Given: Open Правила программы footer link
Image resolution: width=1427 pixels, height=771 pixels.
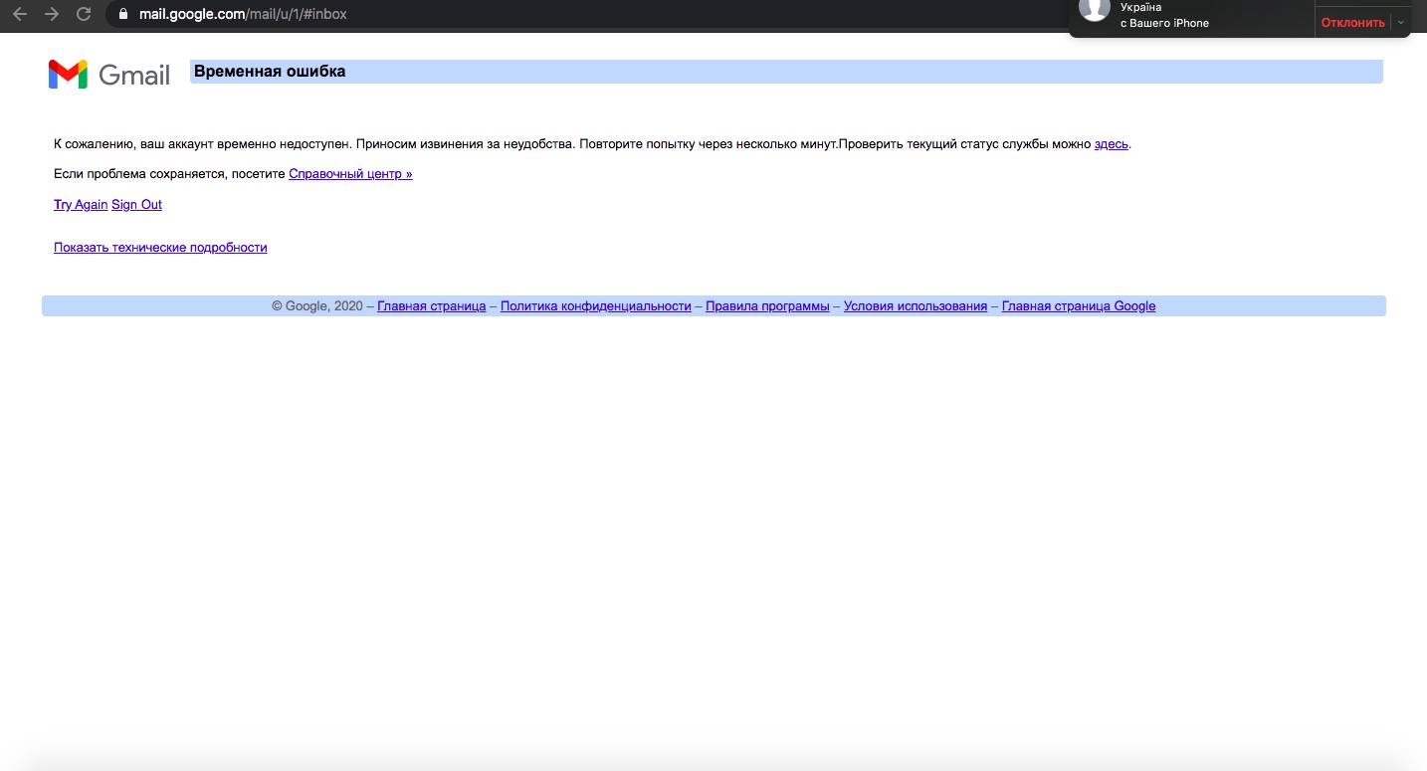Looking at the screenshot, I should [x=767, y=306].
